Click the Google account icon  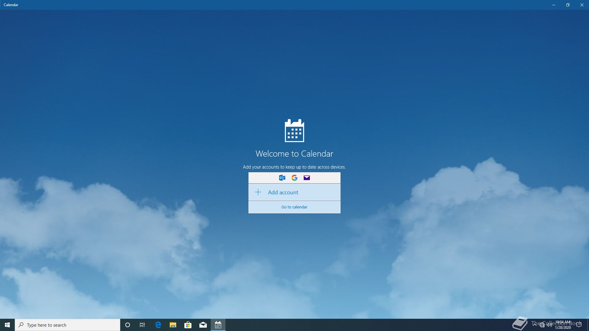pyautogui.click(x=294, y=178)
